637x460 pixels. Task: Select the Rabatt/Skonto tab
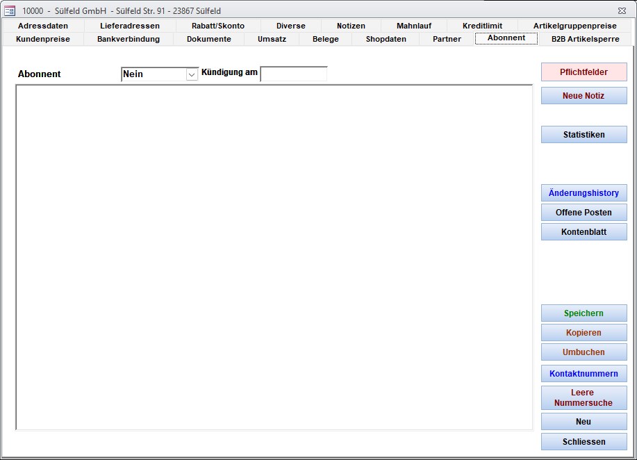tap(218, 26)
